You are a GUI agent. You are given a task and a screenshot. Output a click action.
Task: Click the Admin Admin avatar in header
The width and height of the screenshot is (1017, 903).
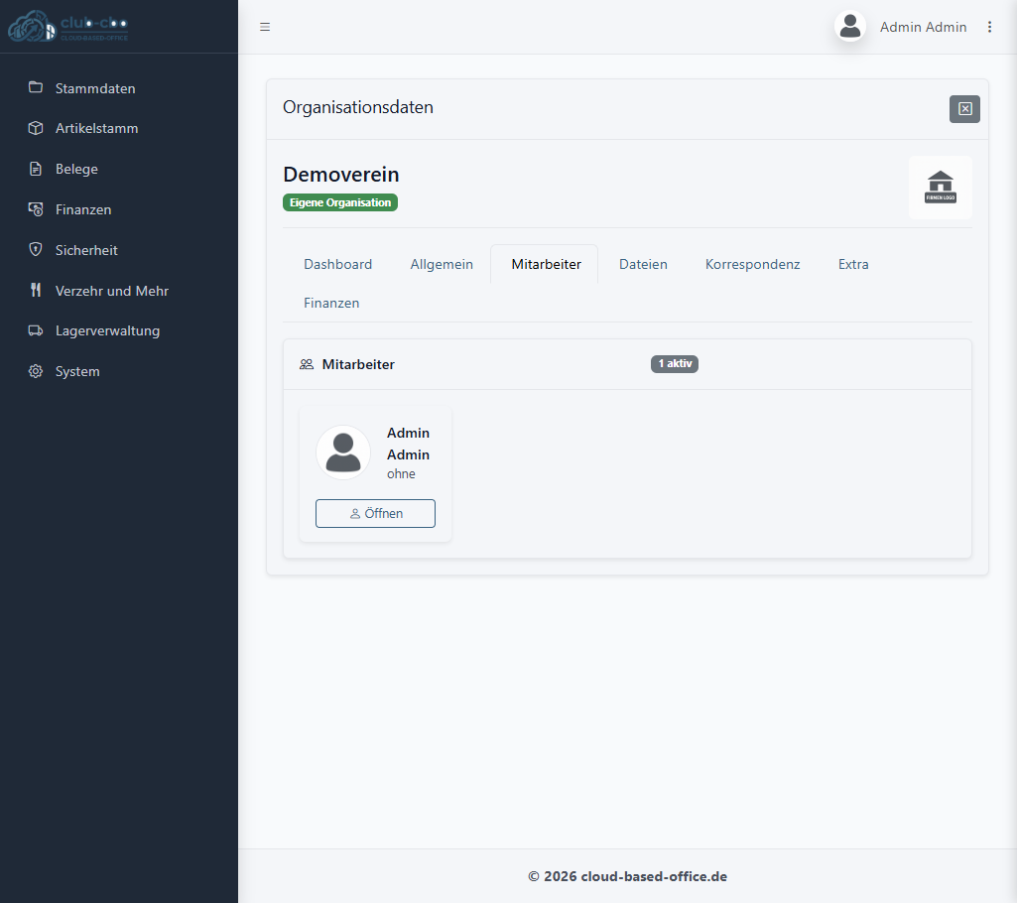pyautogui.click(x=849, y=26)
